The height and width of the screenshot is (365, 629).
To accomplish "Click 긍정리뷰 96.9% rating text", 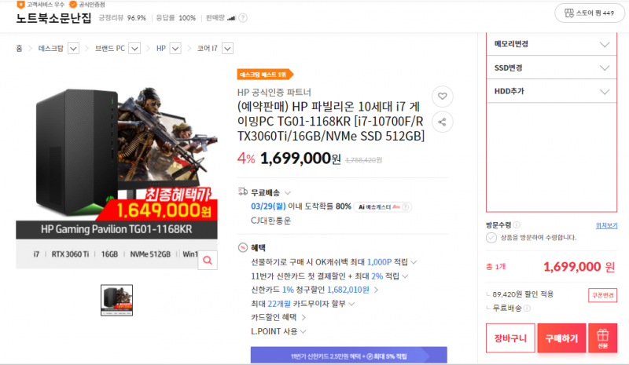I will pyautogui.click(x=123, y=18).
